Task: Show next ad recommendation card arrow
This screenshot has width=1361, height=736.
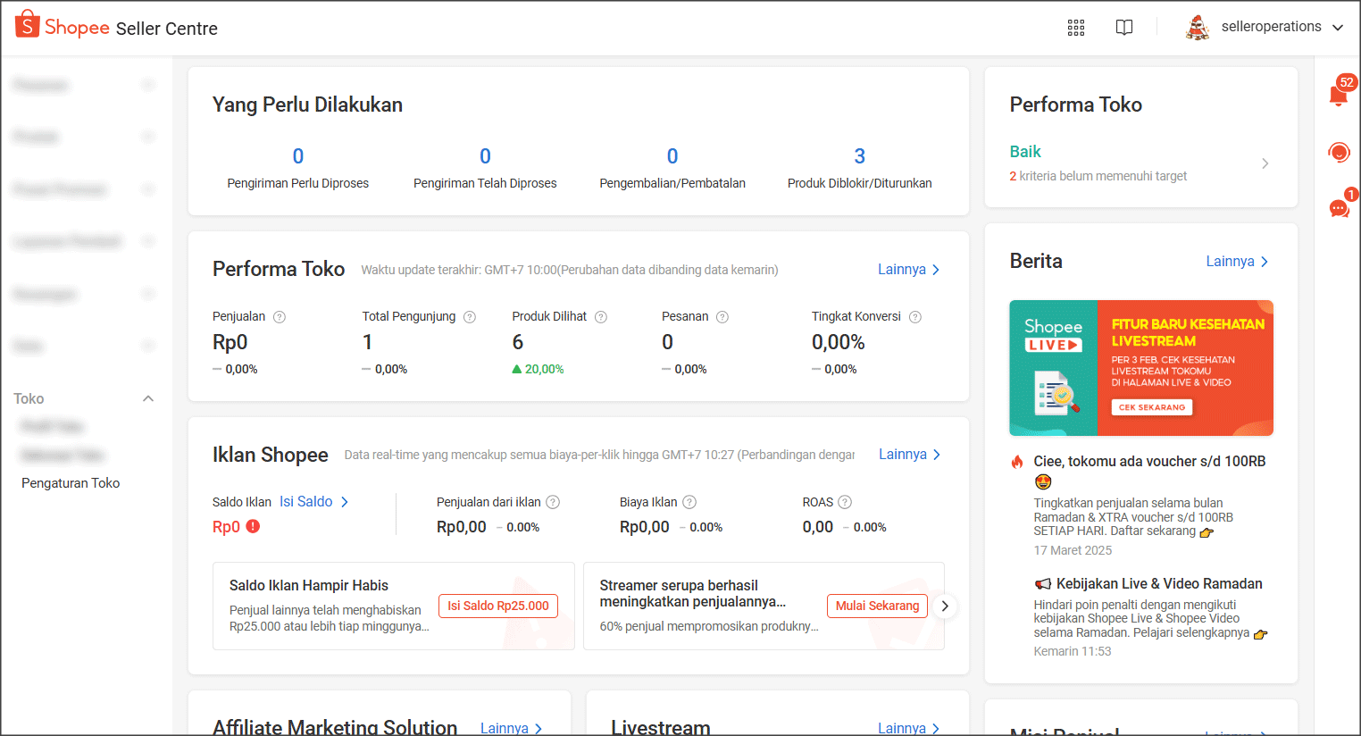Action: click(x=945, y=606)
